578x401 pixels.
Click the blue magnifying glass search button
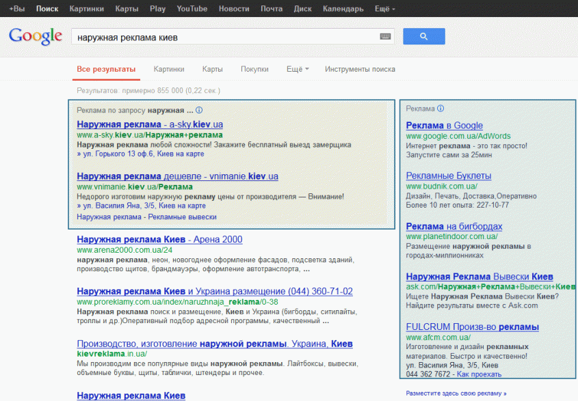pos(423,36)
